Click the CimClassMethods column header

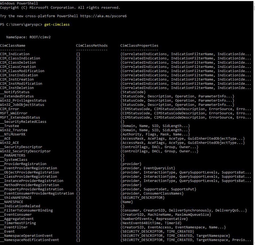[x=92, y=46]
